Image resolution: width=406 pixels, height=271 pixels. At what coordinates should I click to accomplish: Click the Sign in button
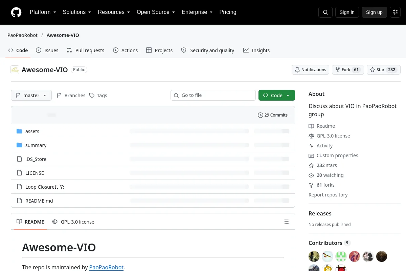coord(347,12)
